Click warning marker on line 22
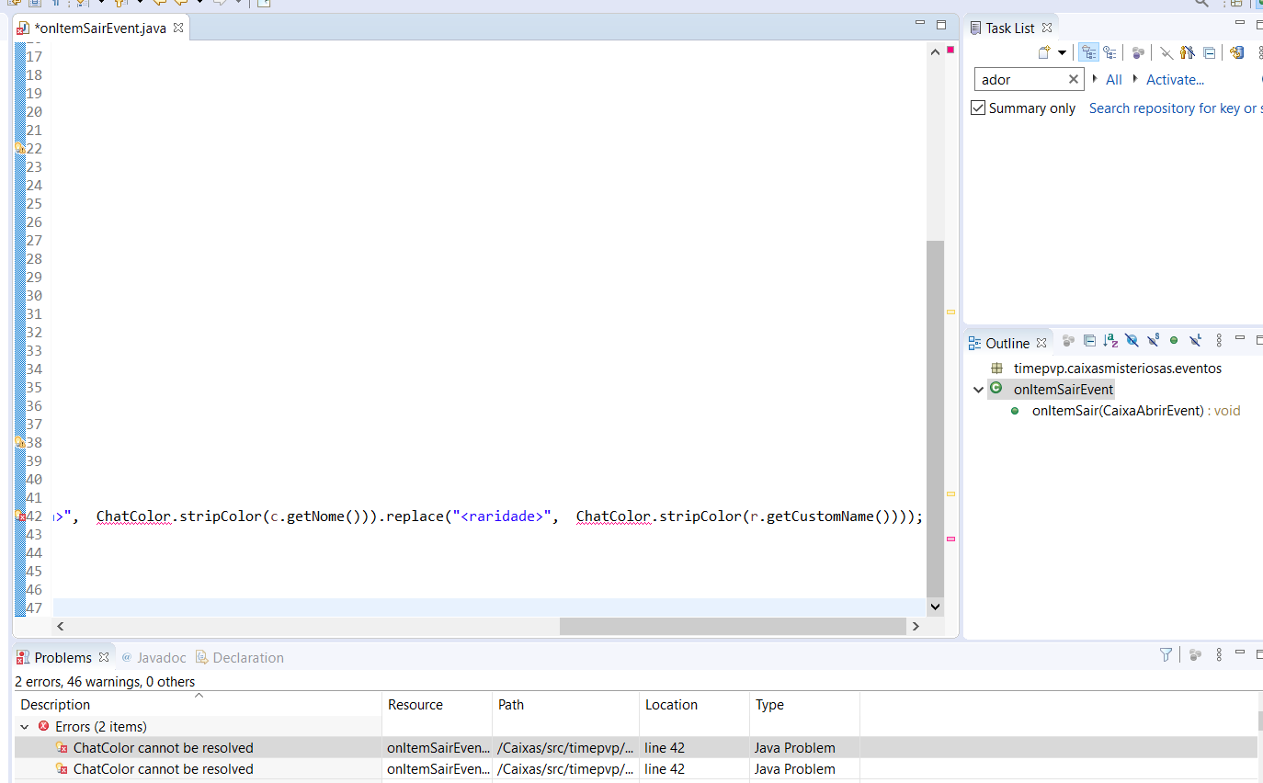 click(20, 148)
